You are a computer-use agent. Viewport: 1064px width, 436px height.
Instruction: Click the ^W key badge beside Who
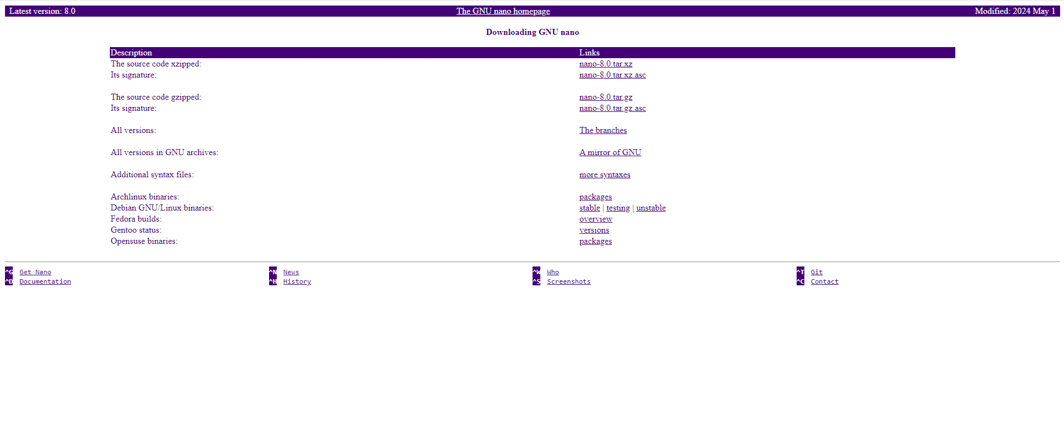click(x=536, y=272)
